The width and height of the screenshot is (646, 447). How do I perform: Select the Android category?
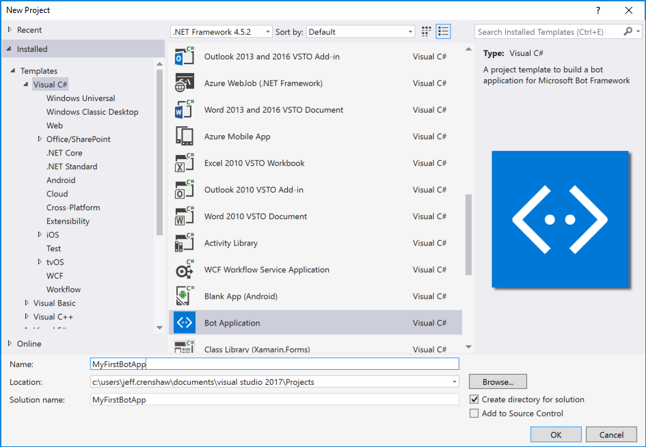[x=61, y=180]
